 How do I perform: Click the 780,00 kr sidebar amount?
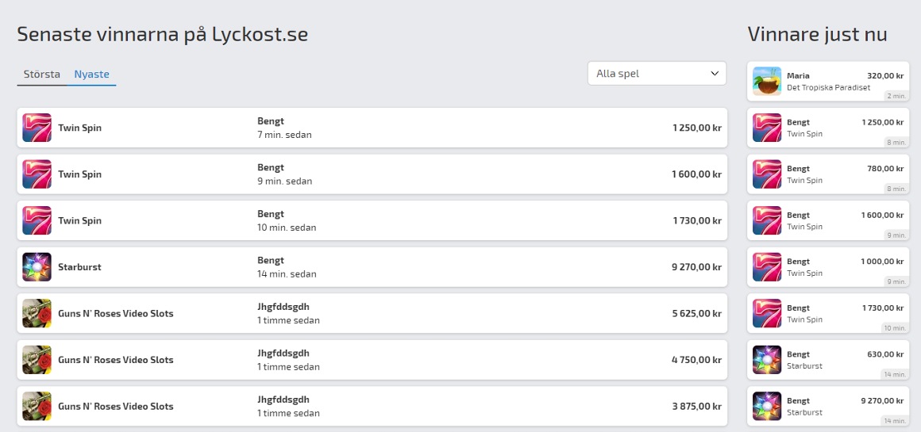[885, 169]
